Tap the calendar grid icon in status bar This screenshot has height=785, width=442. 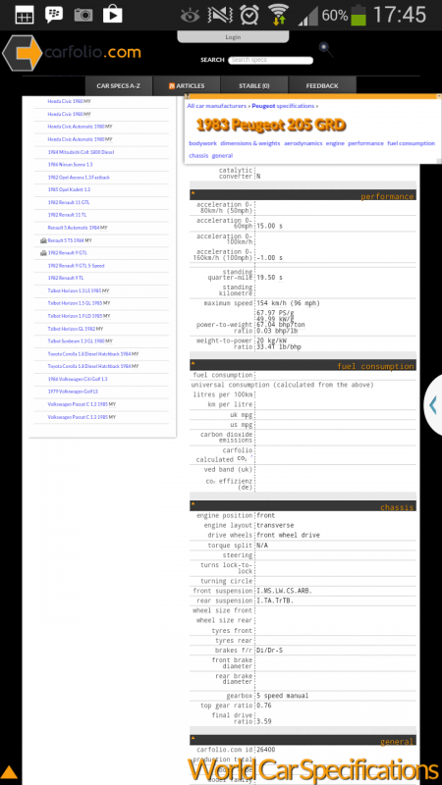point(25,15)
